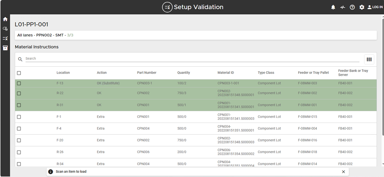
Task: Check the R-34 row checkbox
Action: coord(19,164)
